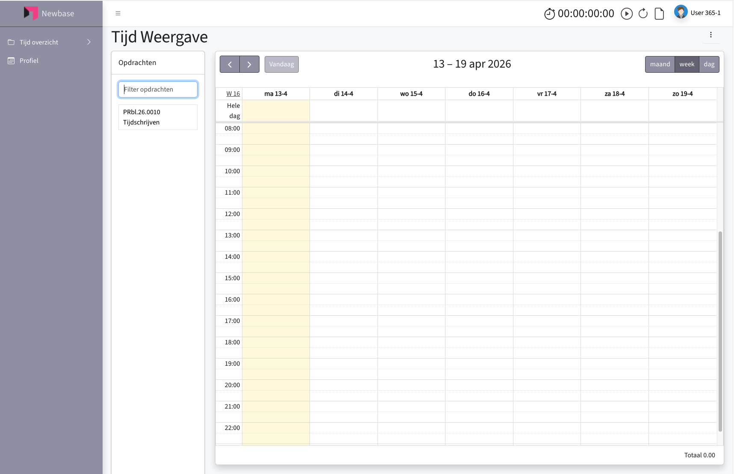Click the Newbase logo icon
This screenshot has width=734, height=474.
click(31, 13)
